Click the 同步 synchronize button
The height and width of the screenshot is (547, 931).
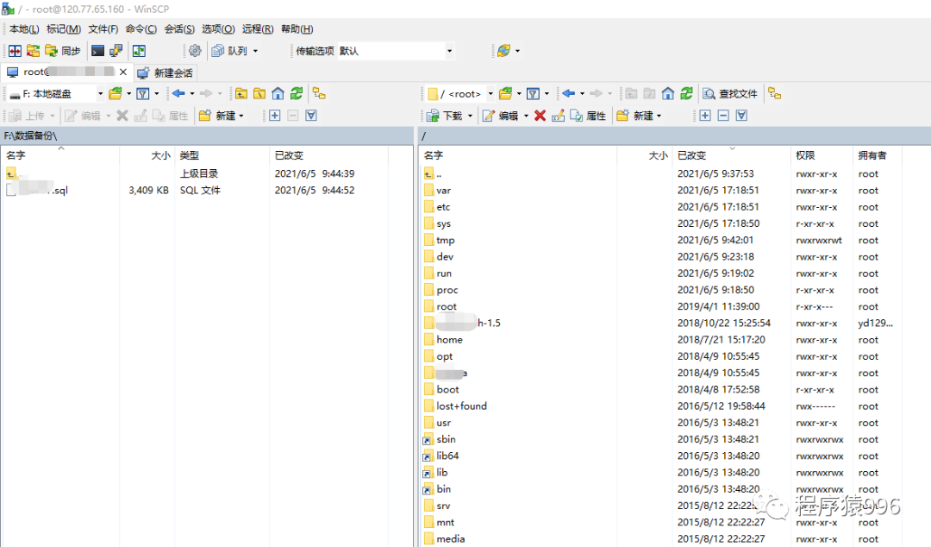[63, 51]
